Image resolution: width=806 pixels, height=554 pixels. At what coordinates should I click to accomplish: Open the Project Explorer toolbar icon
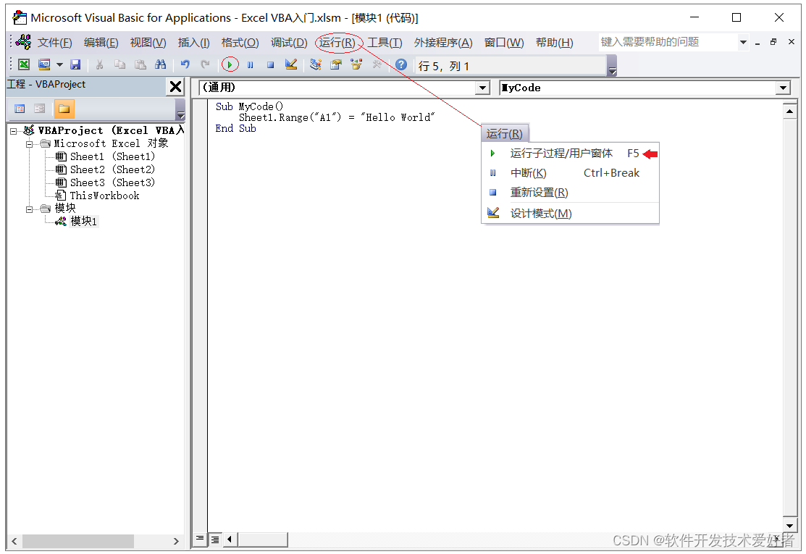click(316, 64)
